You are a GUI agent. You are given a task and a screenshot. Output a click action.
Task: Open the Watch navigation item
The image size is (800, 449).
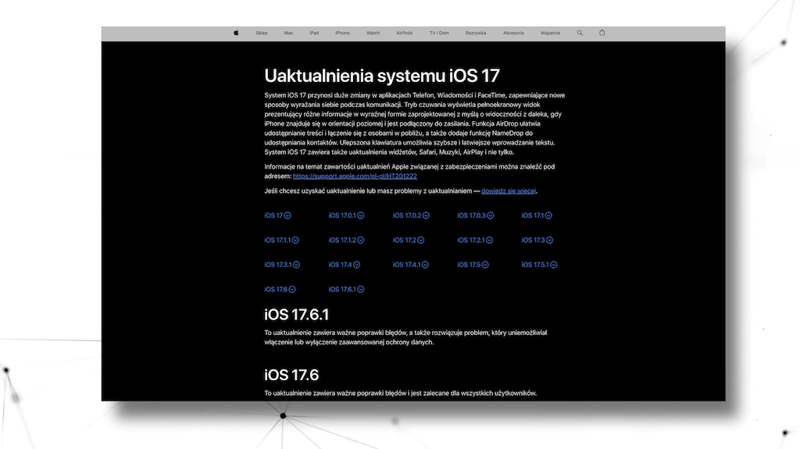point(373,33)
